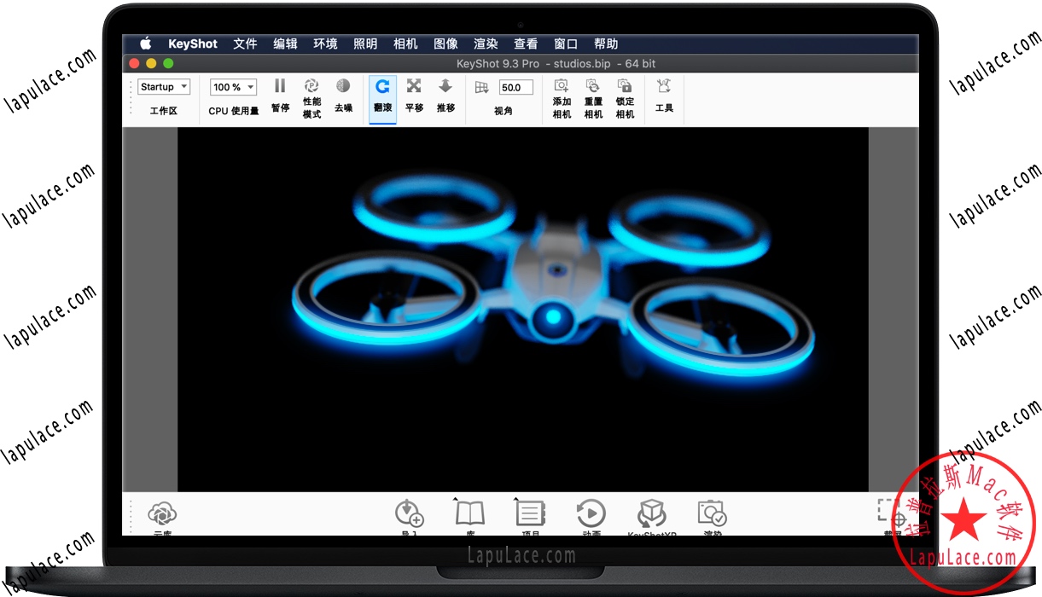Open the 帮助 menu
The width and height of the screenshot is (1042, 597).
(606, 44)
